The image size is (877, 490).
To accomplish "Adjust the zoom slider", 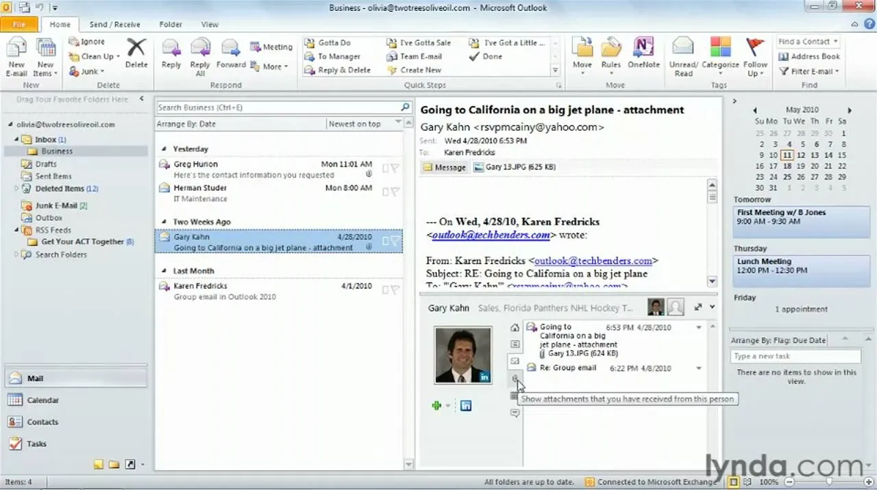I will pos(828,482).
